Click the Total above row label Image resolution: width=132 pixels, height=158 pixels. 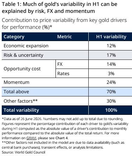pos(16,92)
